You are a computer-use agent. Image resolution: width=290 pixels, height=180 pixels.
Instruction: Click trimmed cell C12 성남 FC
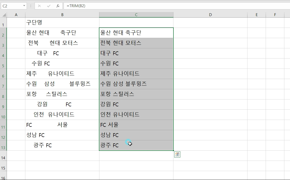(136, 135)
